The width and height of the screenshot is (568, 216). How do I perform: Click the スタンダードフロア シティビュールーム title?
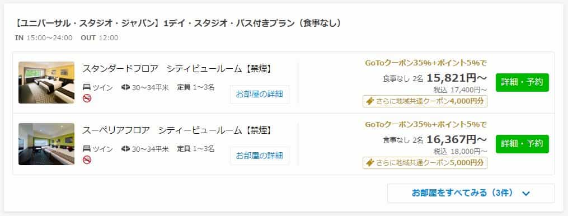coord(177,69)
